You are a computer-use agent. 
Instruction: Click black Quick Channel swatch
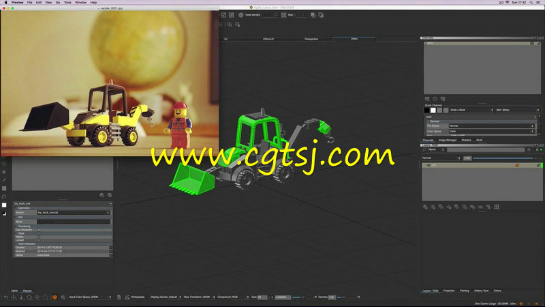click(427, 110)
